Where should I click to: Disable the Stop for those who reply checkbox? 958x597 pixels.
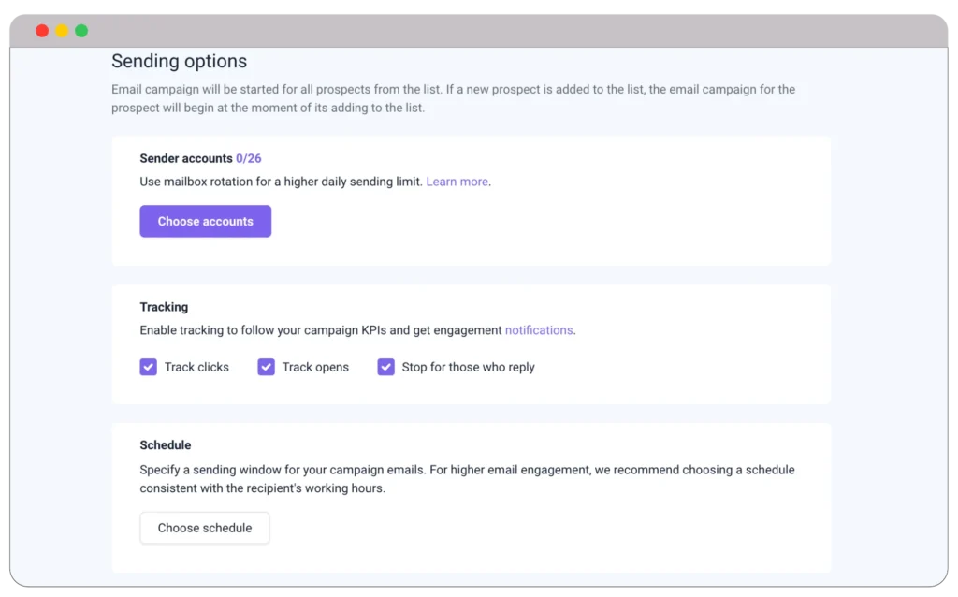(x=385, y=367)
